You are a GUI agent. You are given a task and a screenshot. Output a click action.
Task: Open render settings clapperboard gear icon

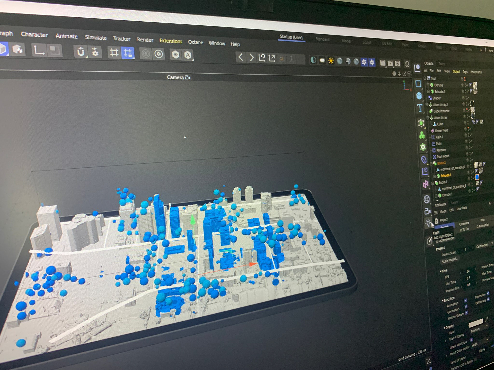pos(398,63)
